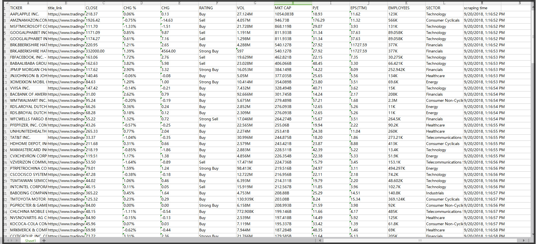Select the Strong Sell rating cell

(217, 119)
